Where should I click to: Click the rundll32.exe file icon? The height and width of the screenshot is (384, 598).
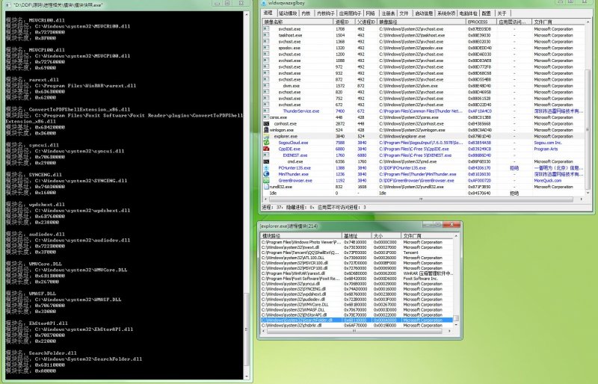(266, 187)
